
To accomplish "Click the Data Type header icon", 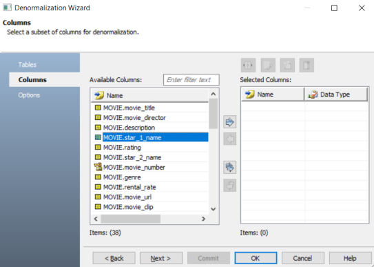I will tap(313, 95).
